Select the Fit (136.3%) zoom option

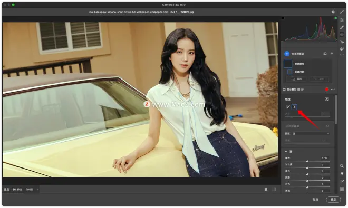click(13, 190)
